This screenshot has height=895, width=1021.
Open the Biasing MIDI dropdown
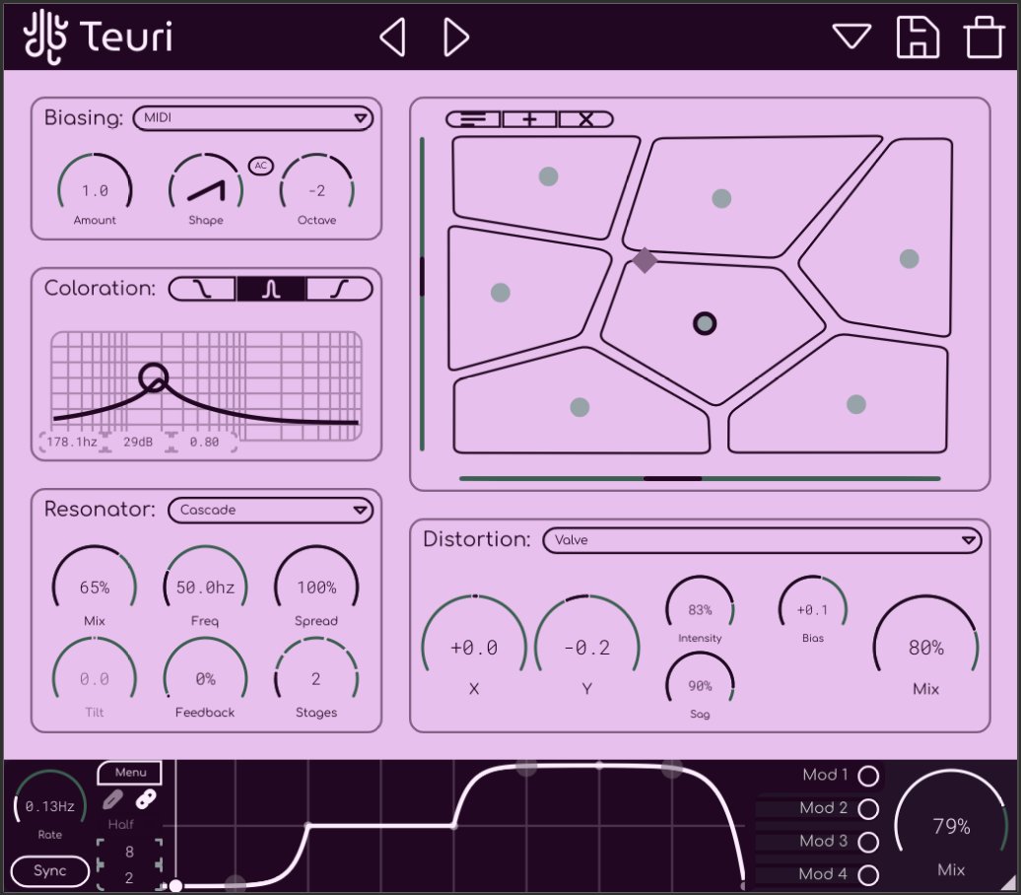point(252,118)
